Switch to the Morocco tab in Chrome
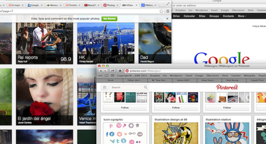This screenshot has height=144, width=266. [53, 5]
